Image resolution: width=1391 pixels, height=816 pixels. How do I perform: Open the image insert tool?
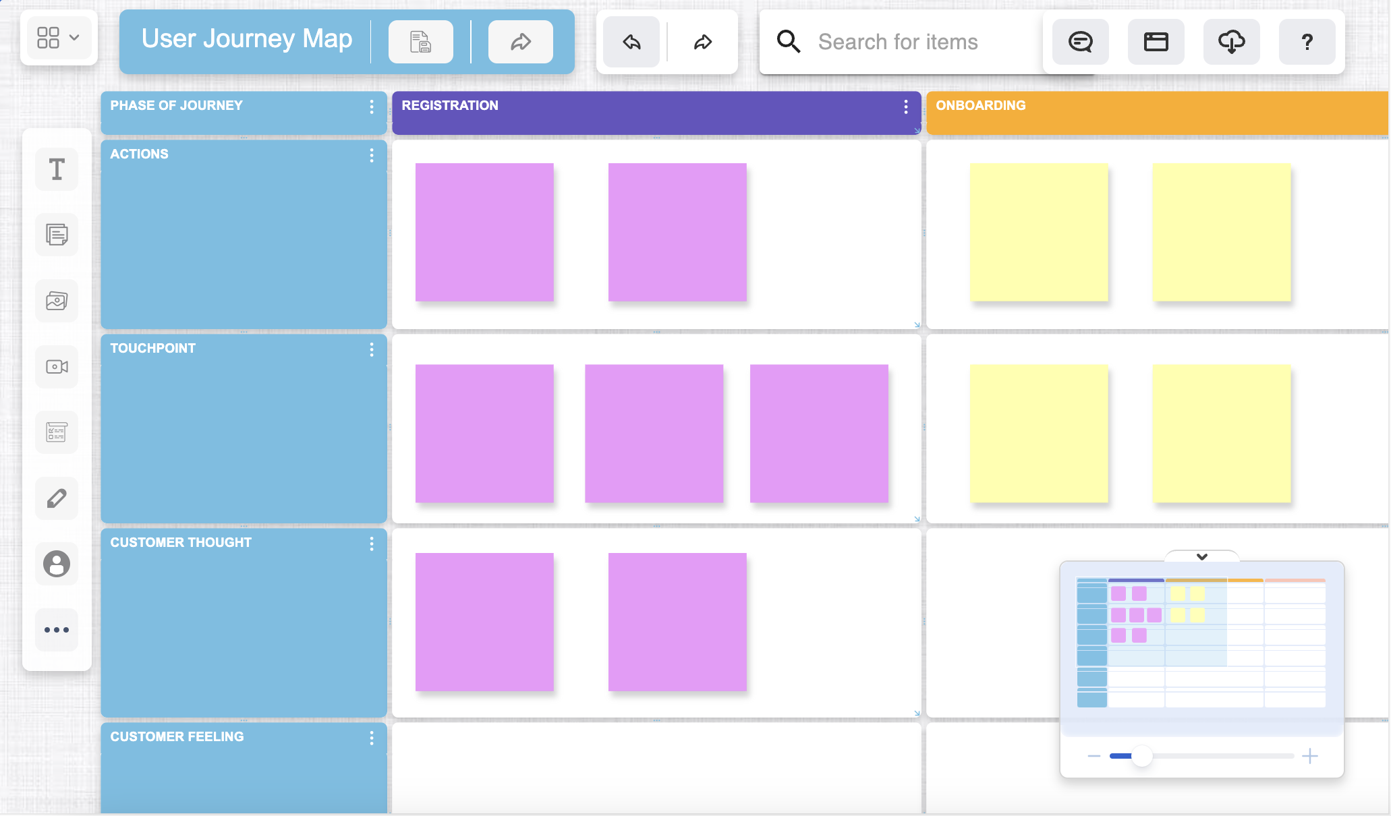[57, 301]
